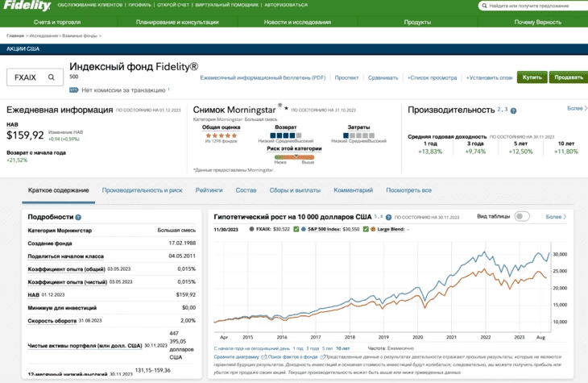Click the Сравните диаграмму link

point(236,357)
